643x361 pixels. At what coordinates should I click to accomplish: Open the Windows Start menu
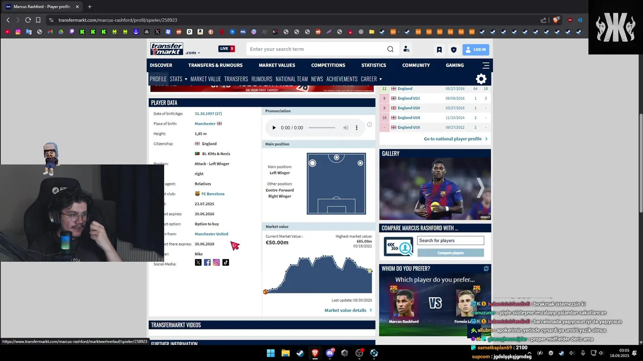pos(271,353)
